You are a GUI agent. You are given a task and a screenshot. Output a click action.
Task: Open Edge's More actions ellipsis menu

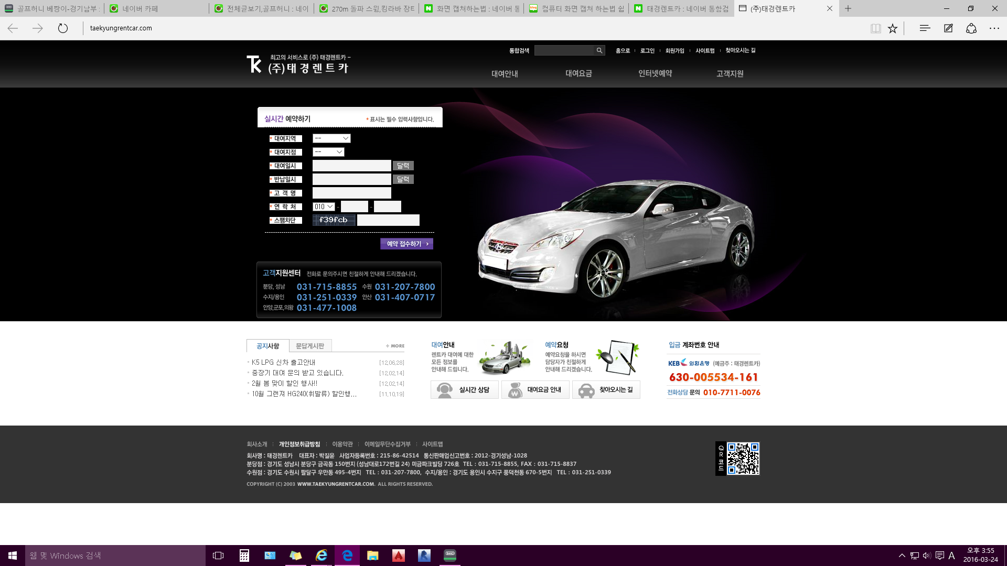pyautogui.click(x=994, y=28)
